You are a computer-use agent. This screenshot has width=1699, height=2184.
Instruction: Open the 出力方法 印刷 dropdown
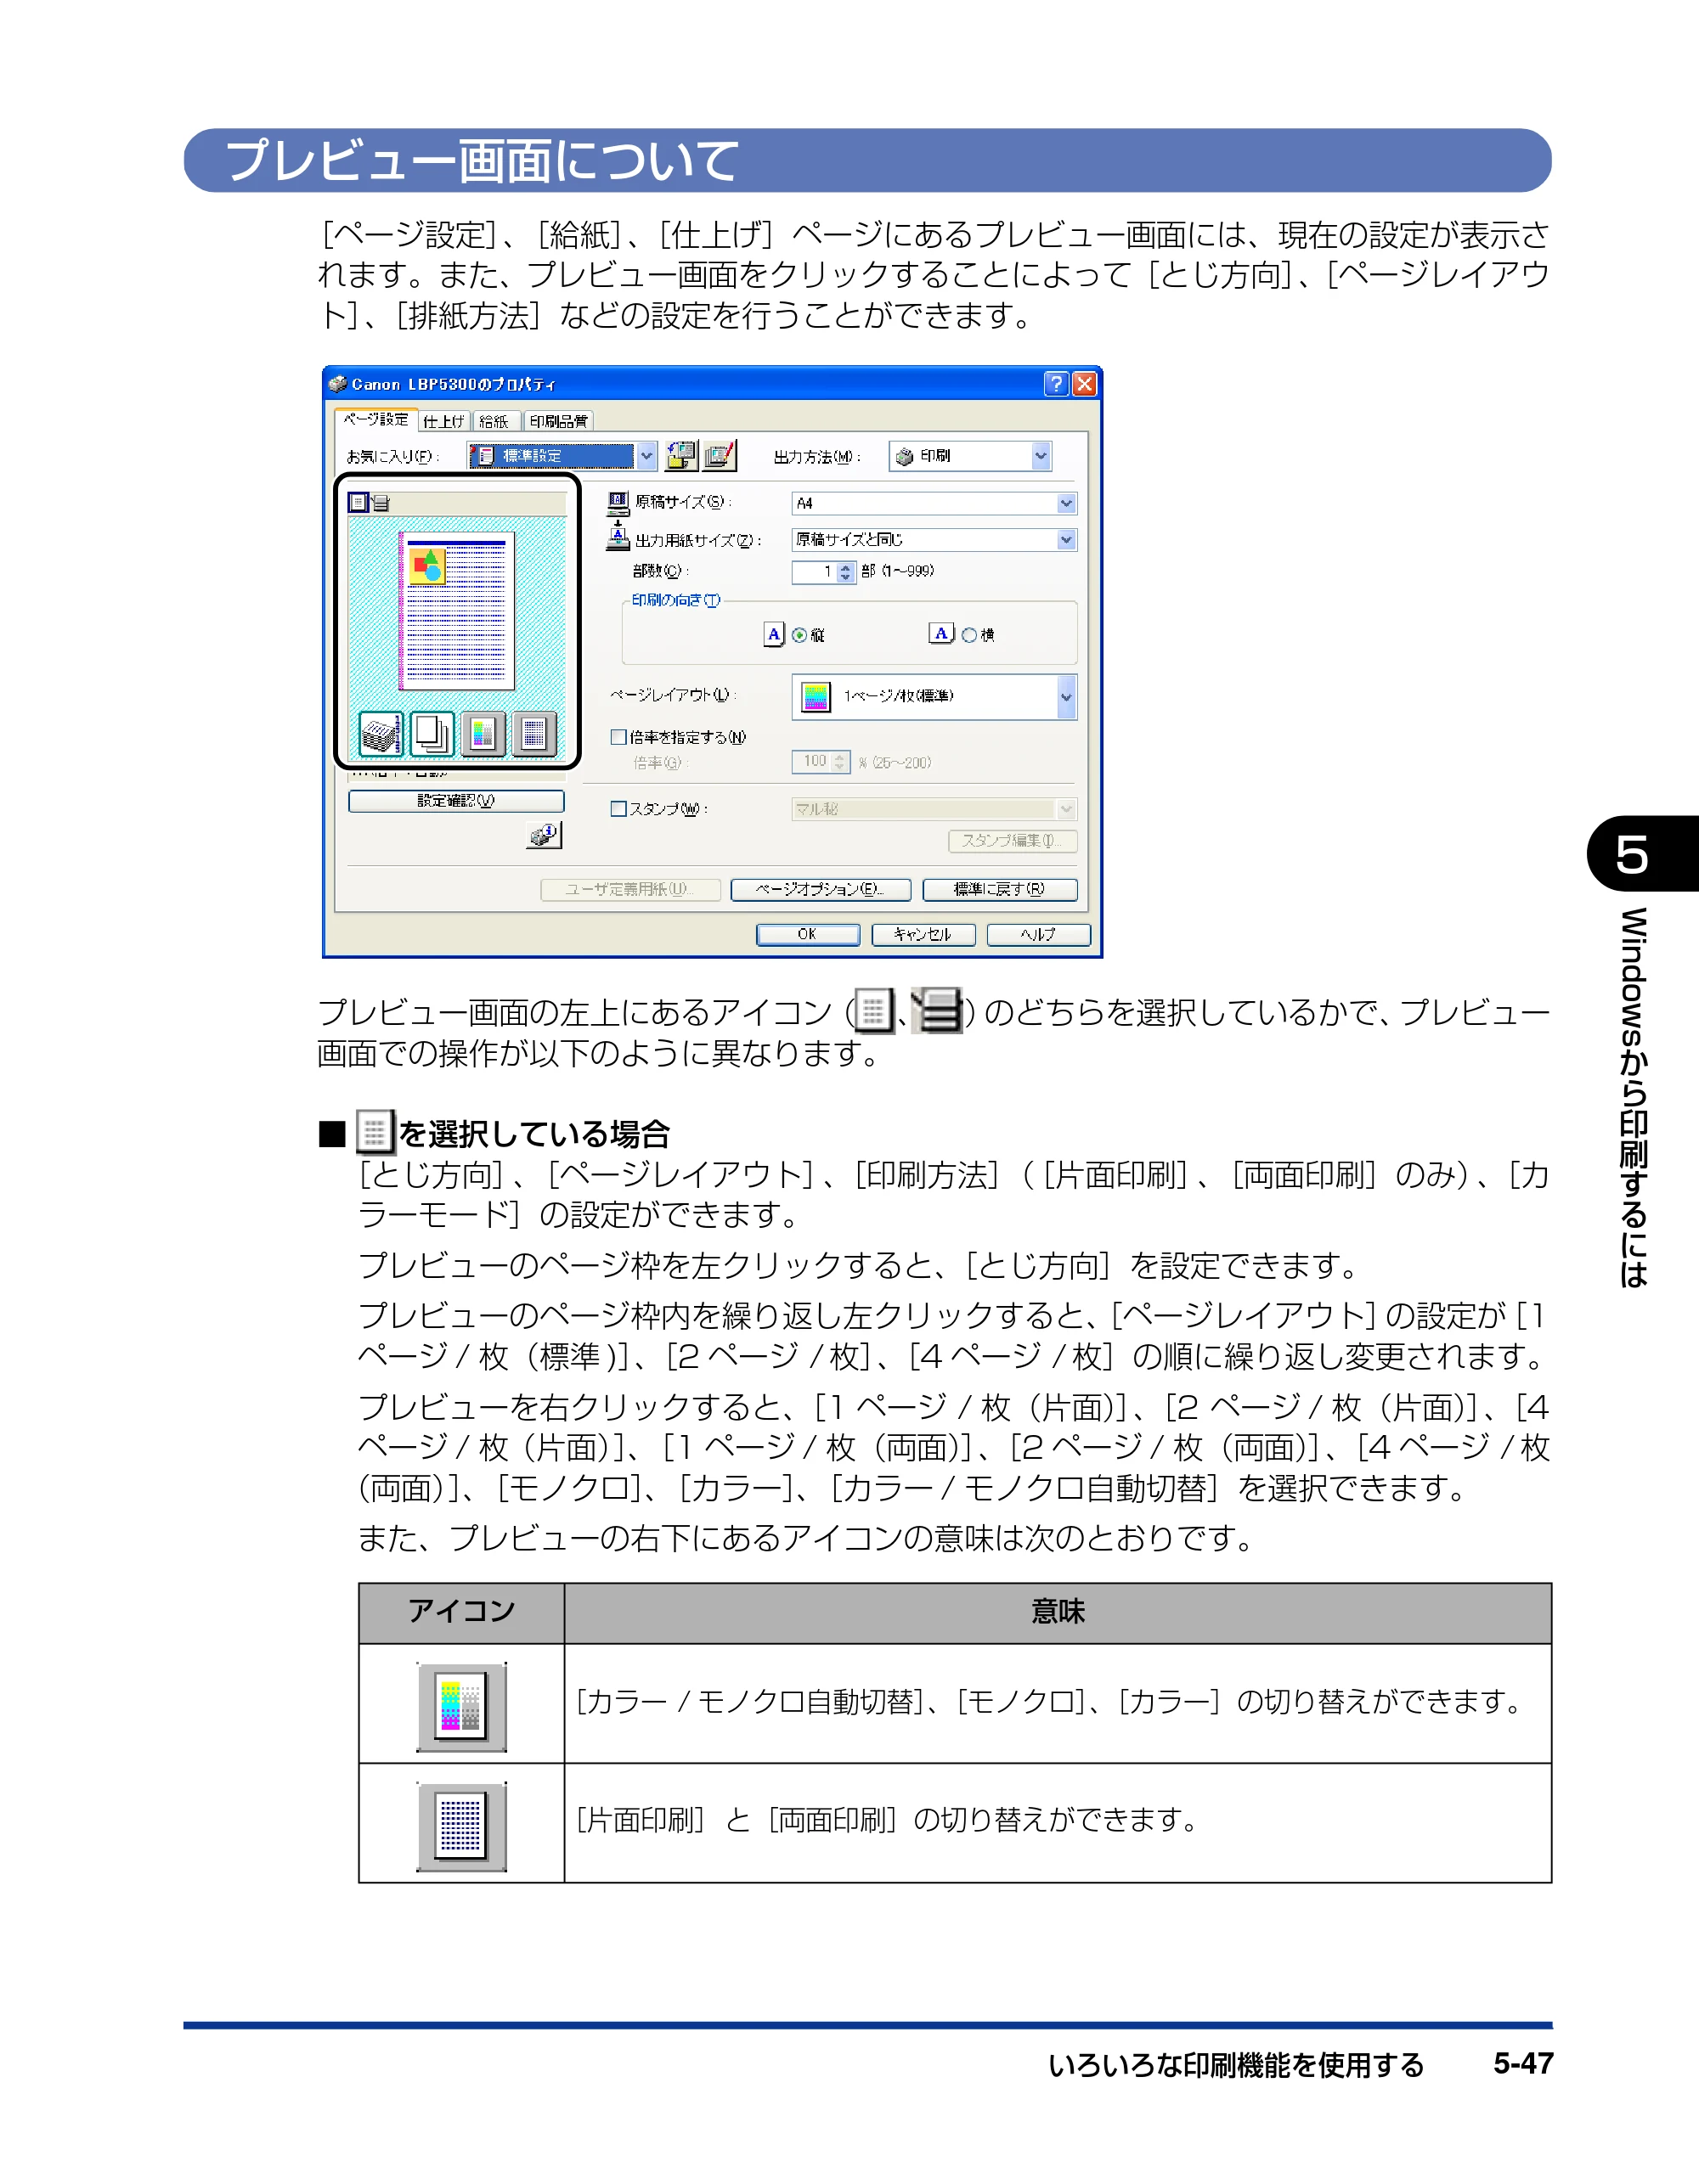point(971,456)
